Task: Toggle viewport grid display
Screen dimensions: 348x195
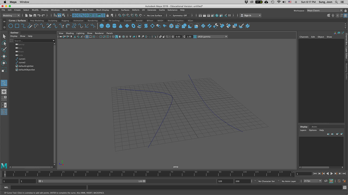Action: pos(87,37)
